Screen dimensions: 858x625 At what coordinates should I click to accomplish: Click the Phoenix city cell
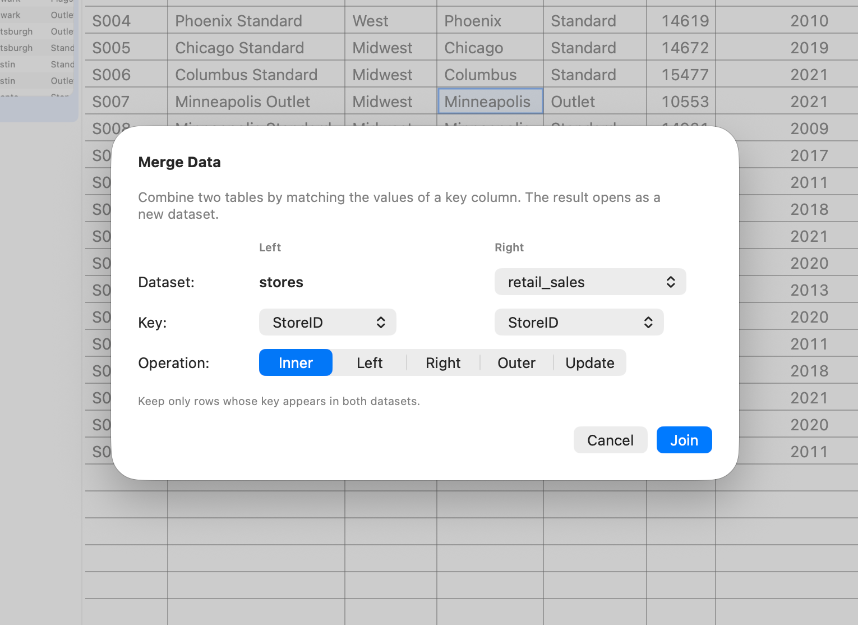point(490,21)
